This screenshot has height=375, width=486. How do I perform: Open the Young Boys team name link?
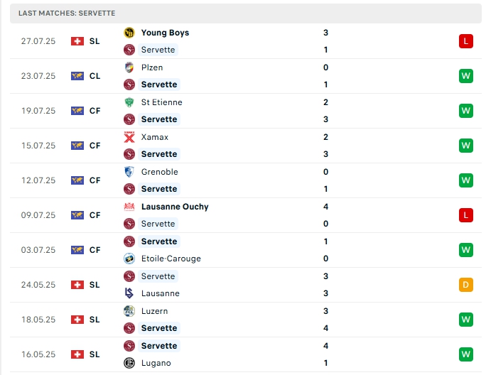165,33
